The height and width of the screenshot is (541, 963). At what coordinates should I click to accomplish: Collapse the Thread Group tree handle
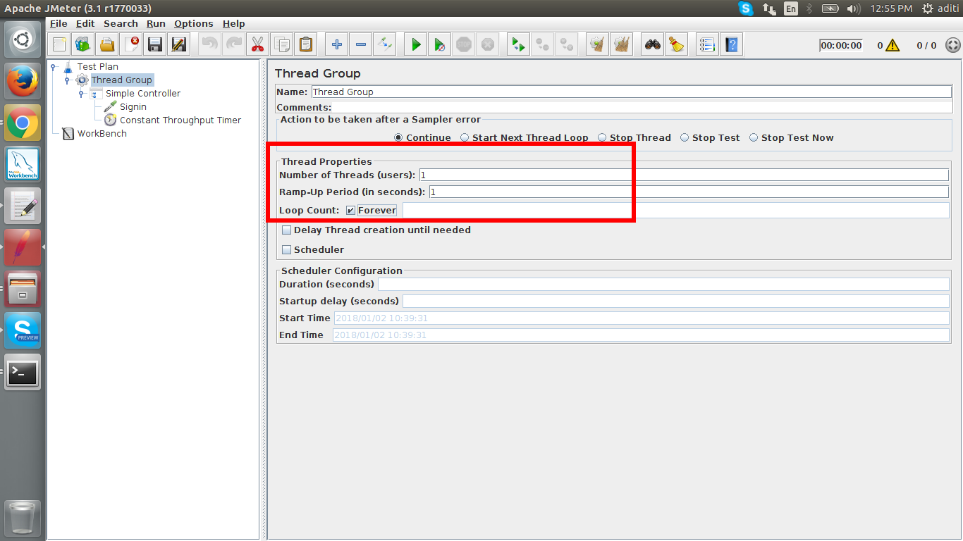(x=68, y=80)
